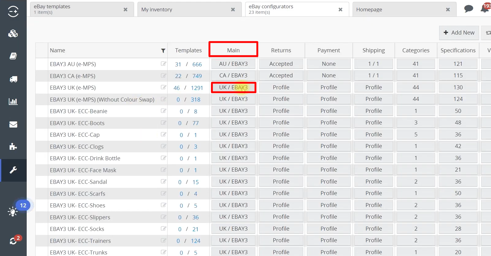Open the chat speech bubble icon
This screenshot has height=256, width=491.
coord(469,9)
